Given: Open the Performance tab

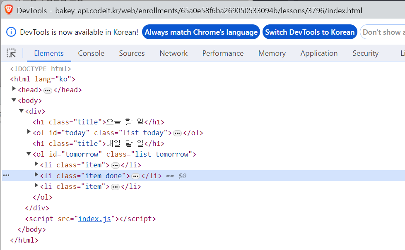Looking at the screenshot, I should 223,53.
